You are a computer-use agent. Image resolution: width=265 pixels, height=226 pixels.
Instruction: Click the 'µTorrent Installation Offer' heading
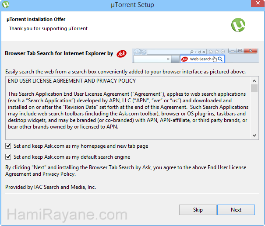(36, 19)
